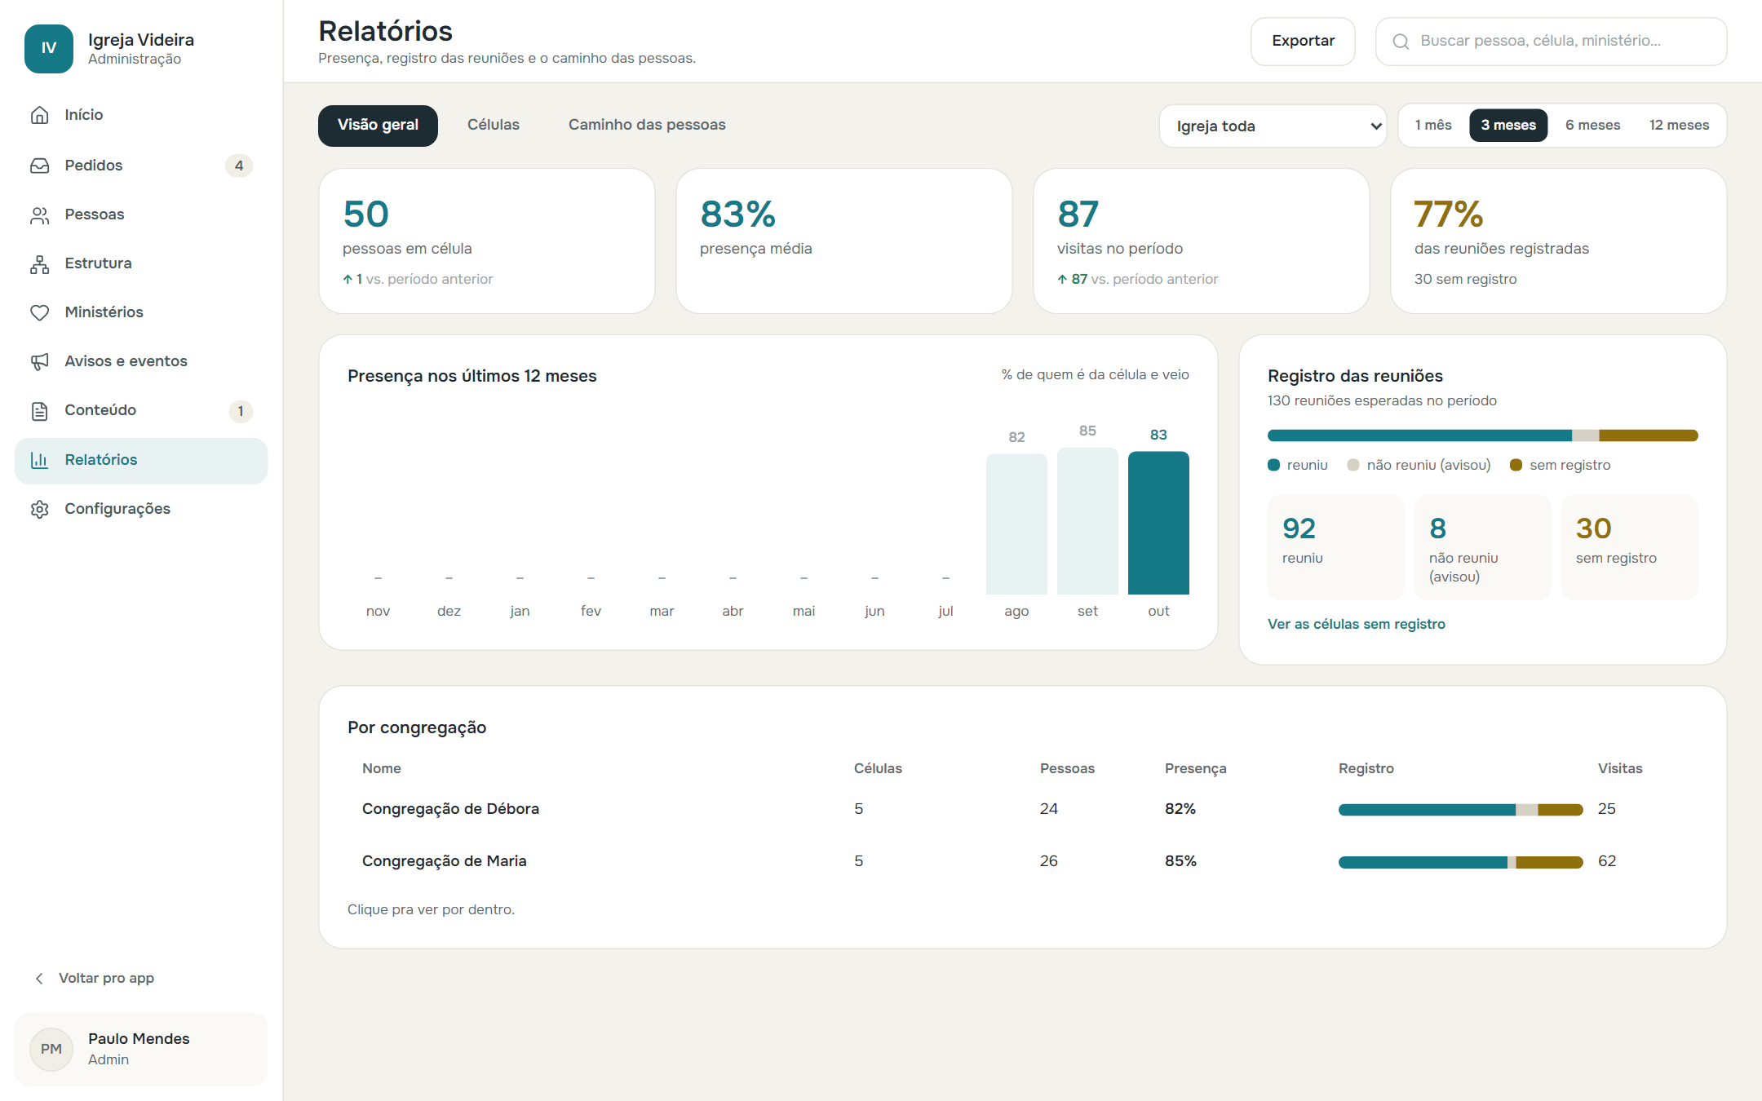Screen dimensions: 1762x1101
Task: Click the 30 sem registro stat card
Action: click(1629, 547)
